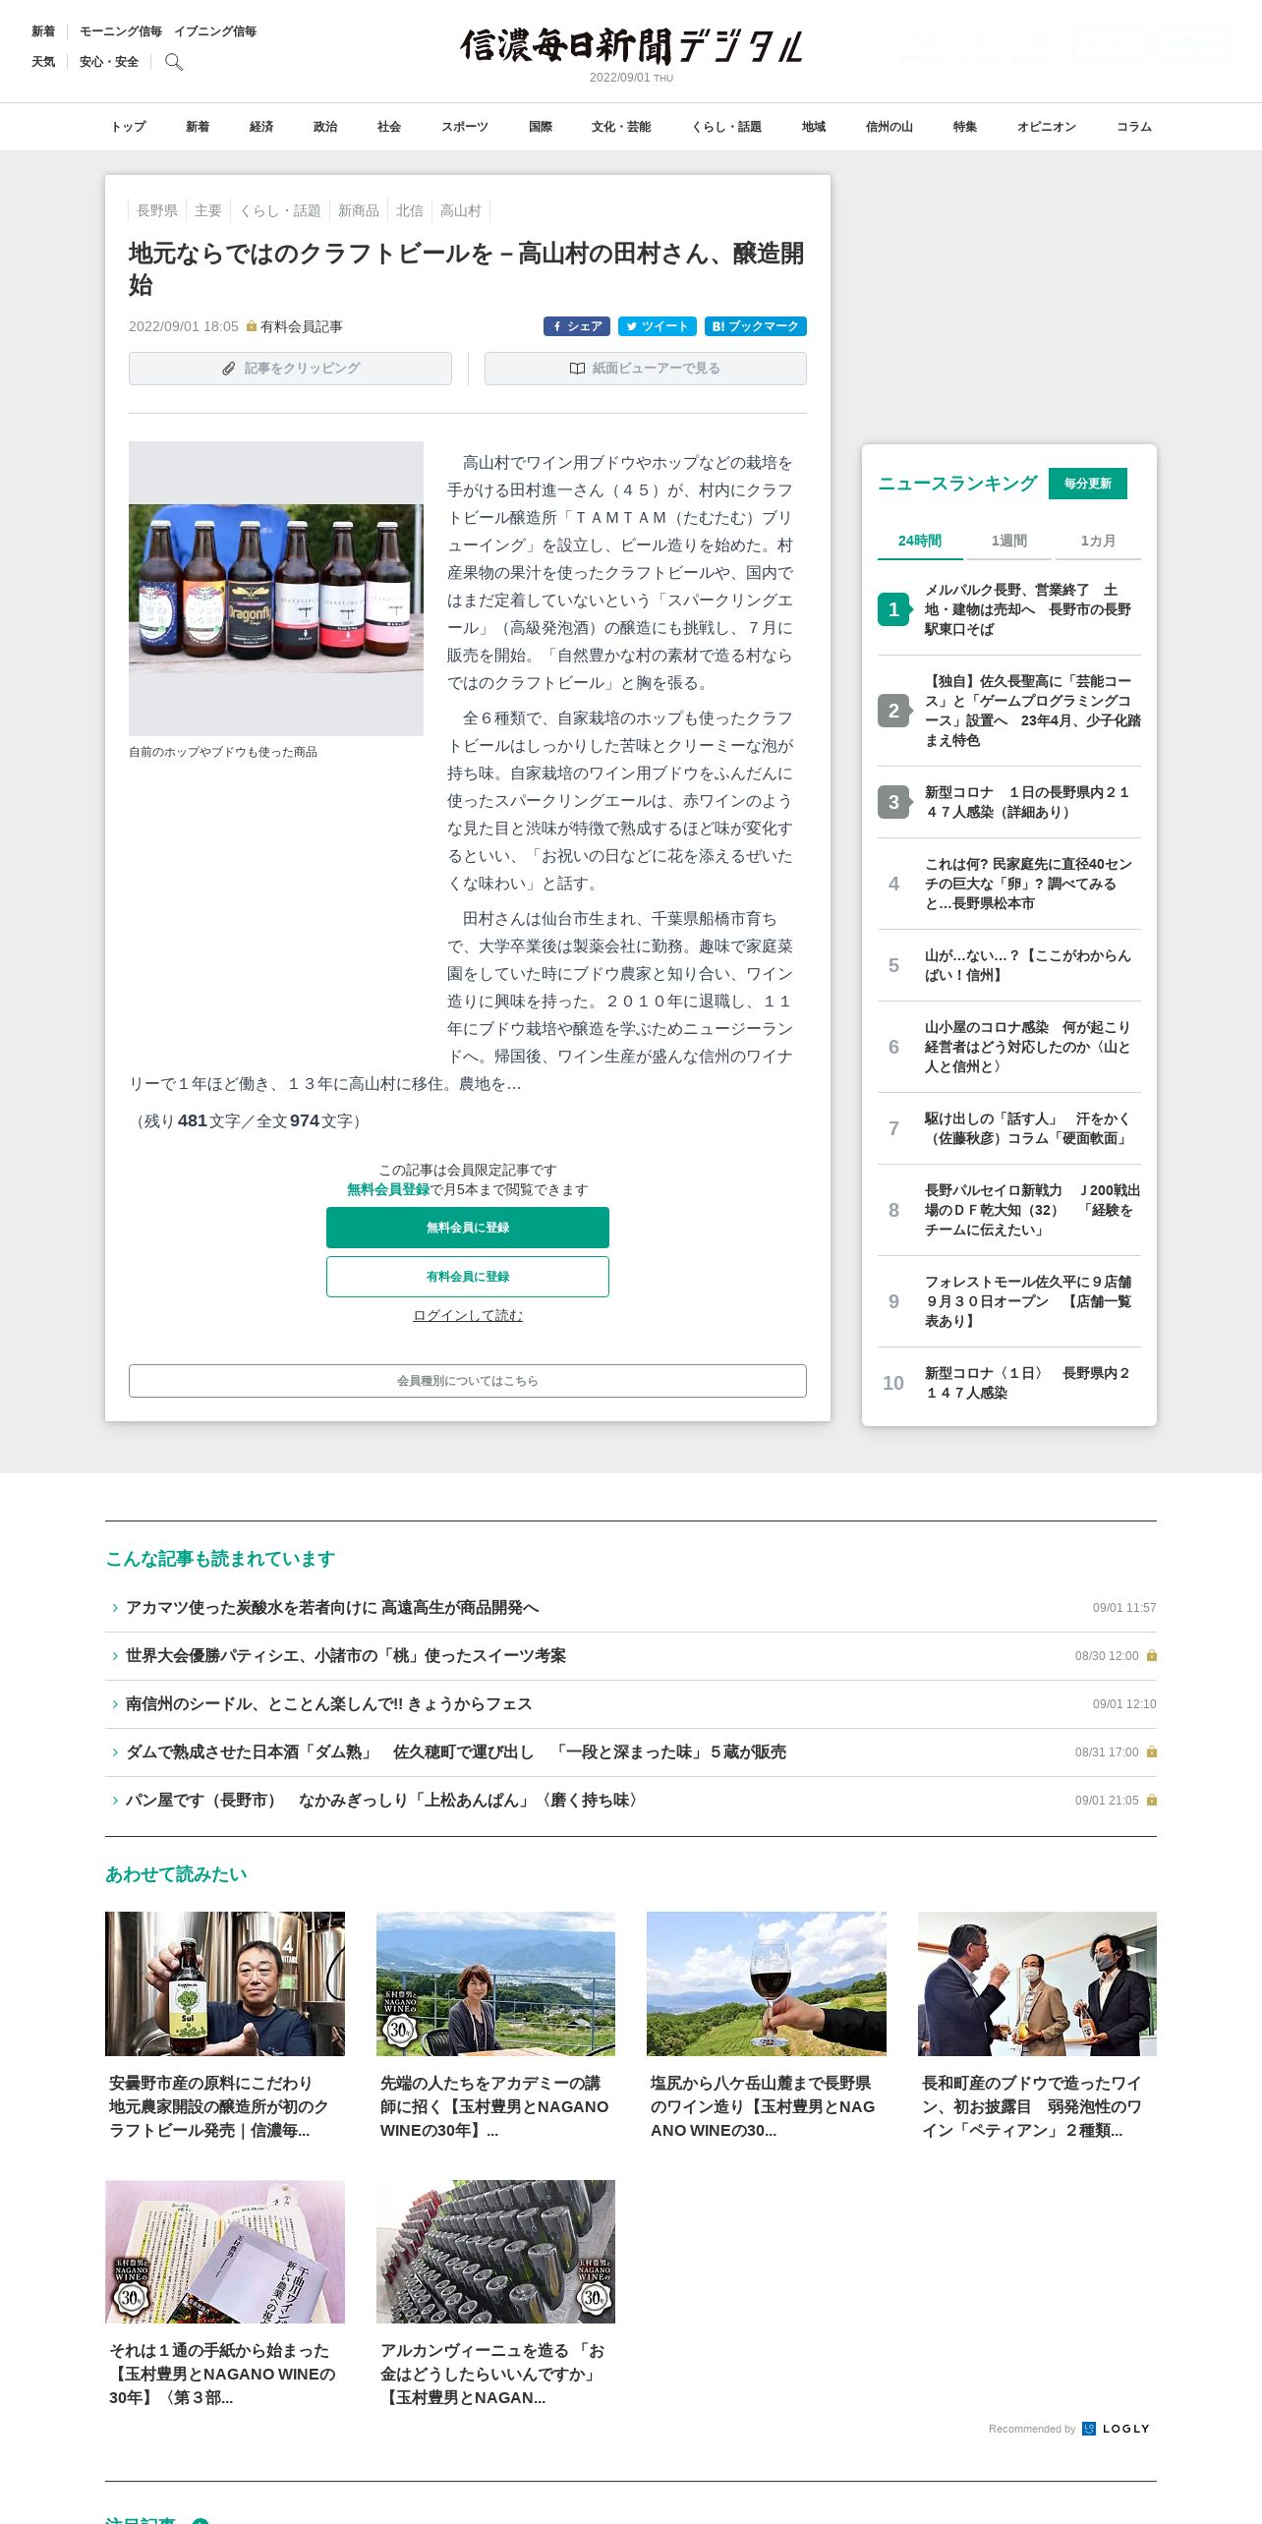Click the 有料会員に登録 button
1262x2524 pixels.
tap(468, 1277)
